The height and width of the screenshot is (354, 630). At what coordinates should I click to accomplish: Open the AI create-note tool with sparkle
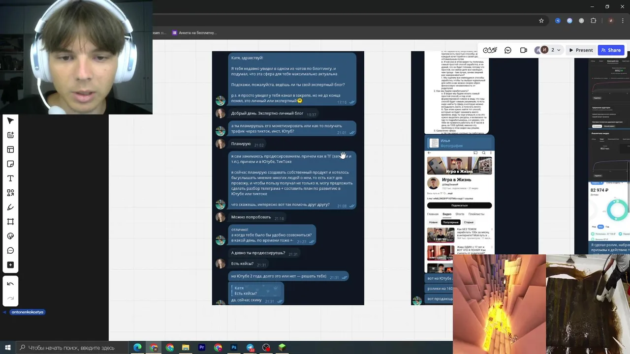point(10,135)
